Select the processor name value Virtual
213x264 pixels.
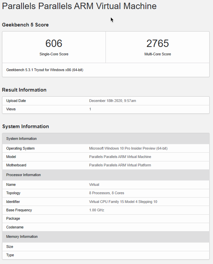click(94, 184)
